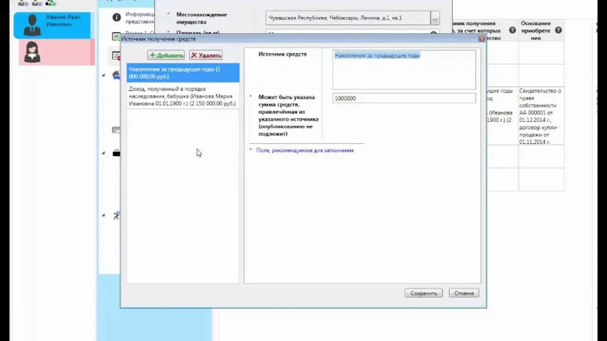Click the car and house property section icon
607x341 pixels.
[116, 75]
